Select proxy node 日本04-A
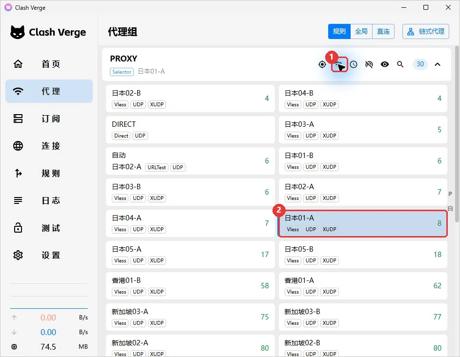This screenshot has height=357, width=460. (190, 223)
